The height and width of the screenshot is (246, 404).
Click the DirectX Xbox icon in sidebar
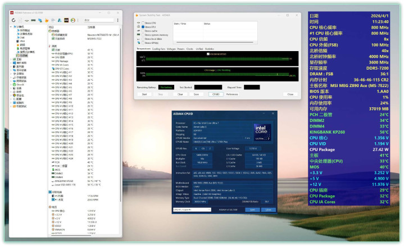[14, 84]
